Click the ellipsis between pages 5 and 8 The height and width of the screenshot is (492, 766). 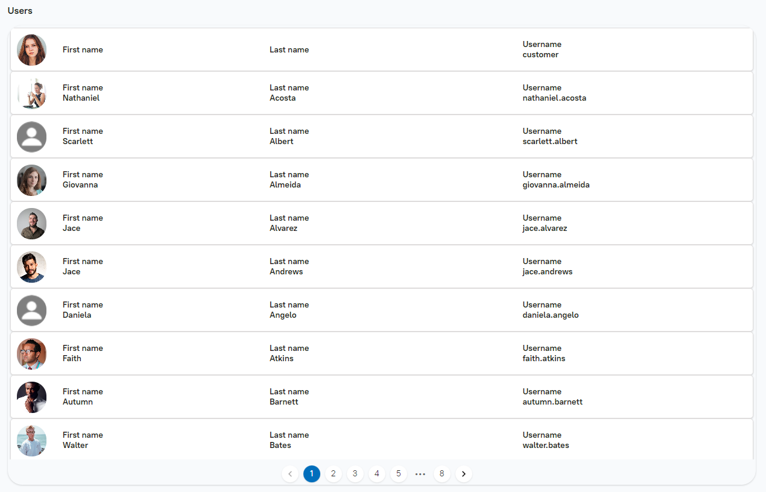click(x=420, y=474)
